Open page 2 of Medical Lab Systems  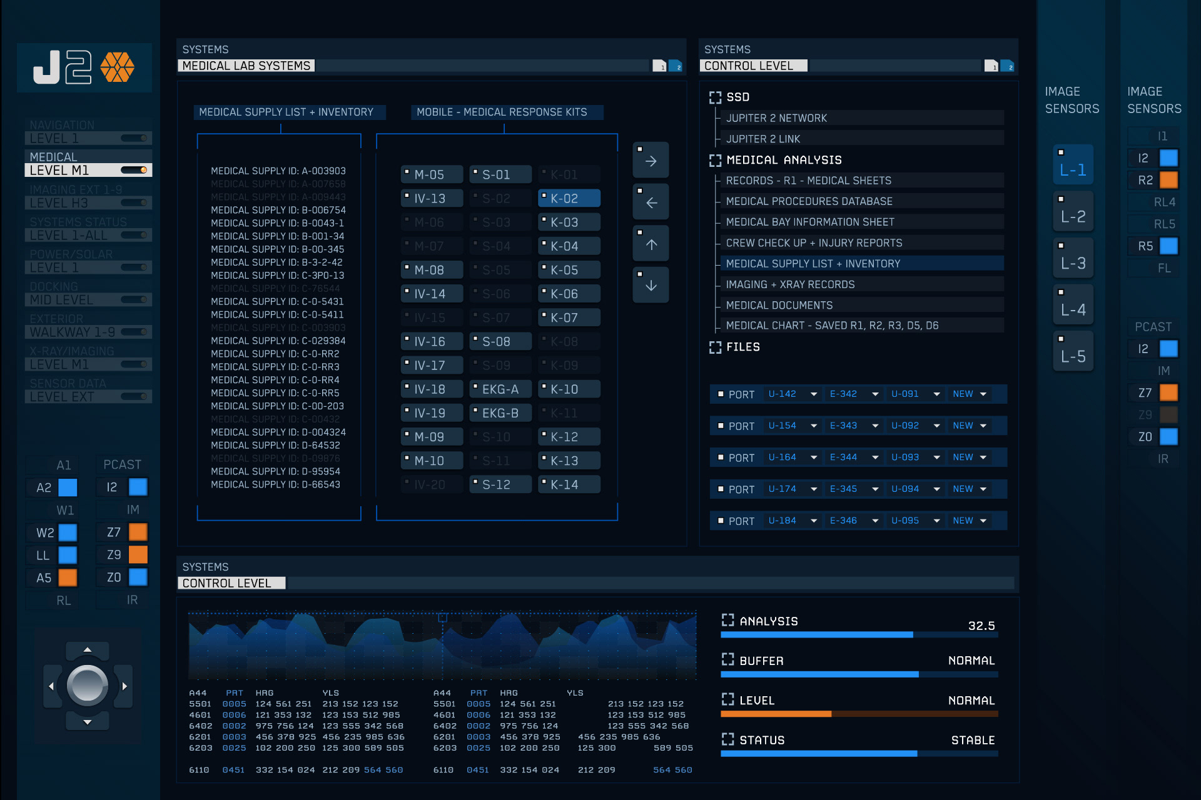point(675,66)
